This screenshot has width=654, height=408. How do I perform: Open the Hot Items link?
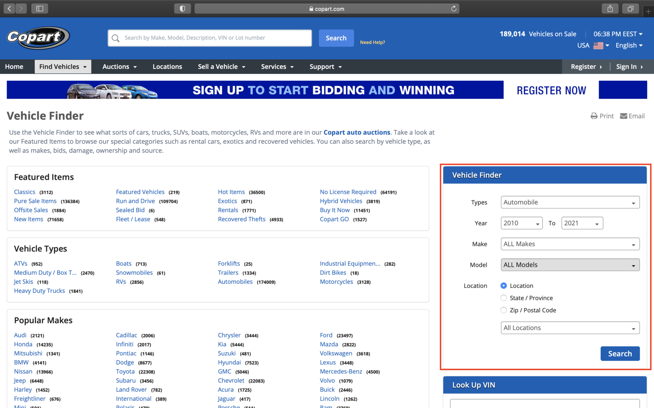click(232, 192)
